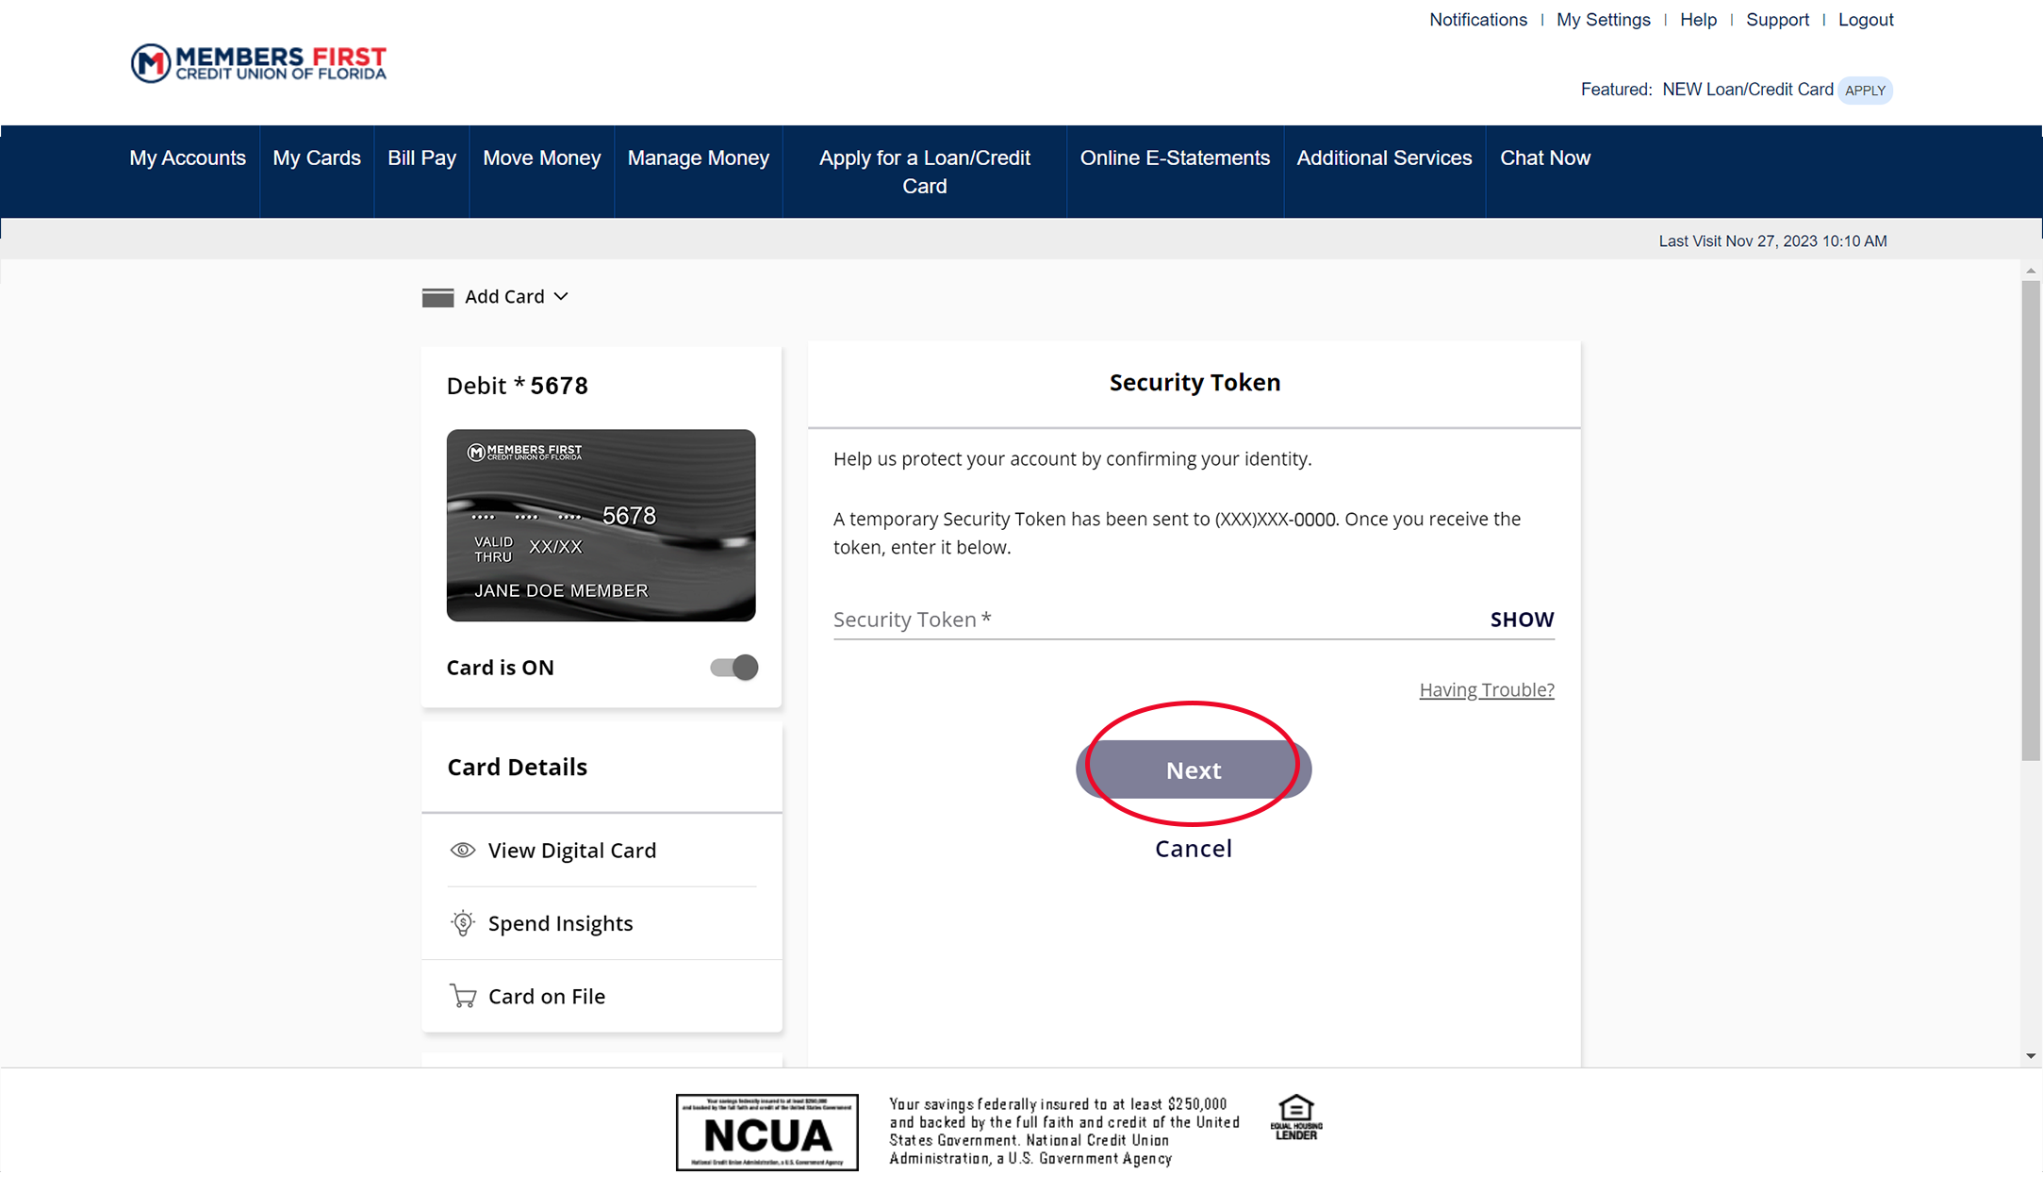Select Move Money menu item
The width and height of the screenshot is (2043, 1191).
(541, 157)
